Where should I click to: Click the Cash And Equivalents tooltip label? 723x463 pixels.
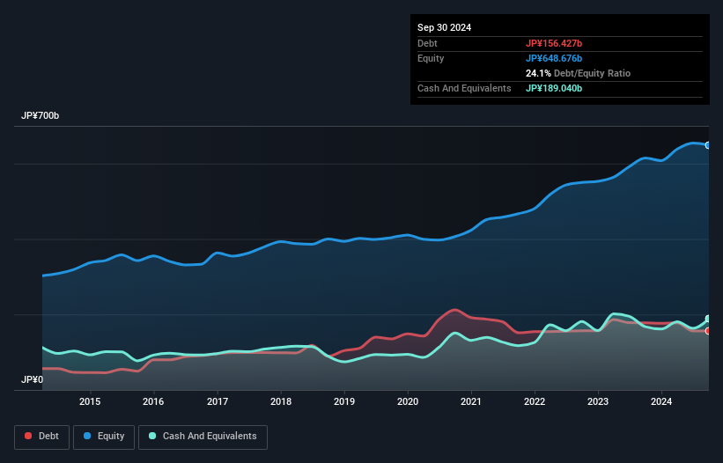point(464,88)
